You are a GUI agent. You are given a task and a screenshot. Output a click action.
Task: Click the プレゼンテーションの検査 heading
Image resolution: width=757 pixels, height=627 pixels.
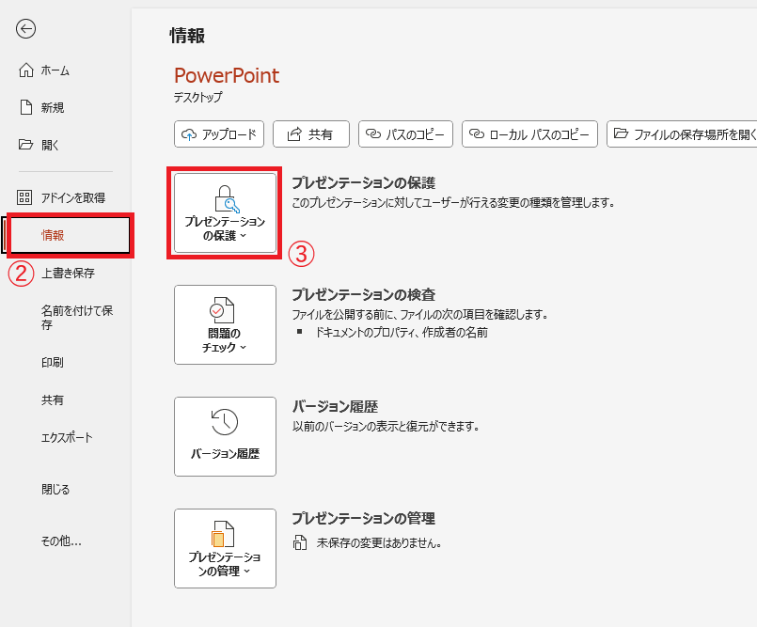364,294
